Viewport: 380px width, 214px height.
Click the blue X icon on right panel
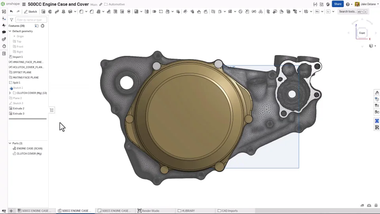tap(377, 121)
